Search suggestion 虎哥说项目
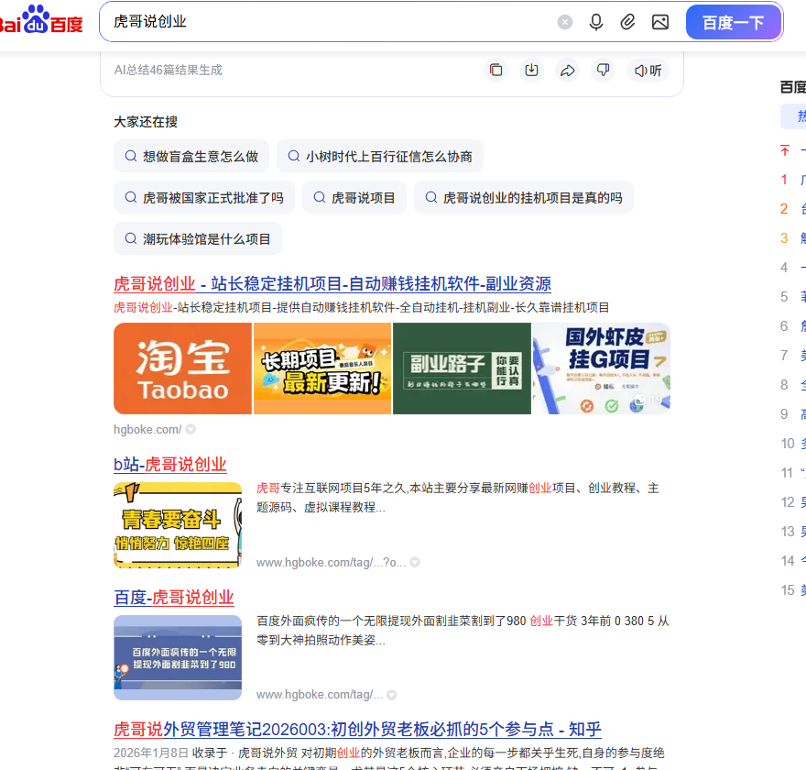This screenshot has height=770, width=806. point(354,197)
